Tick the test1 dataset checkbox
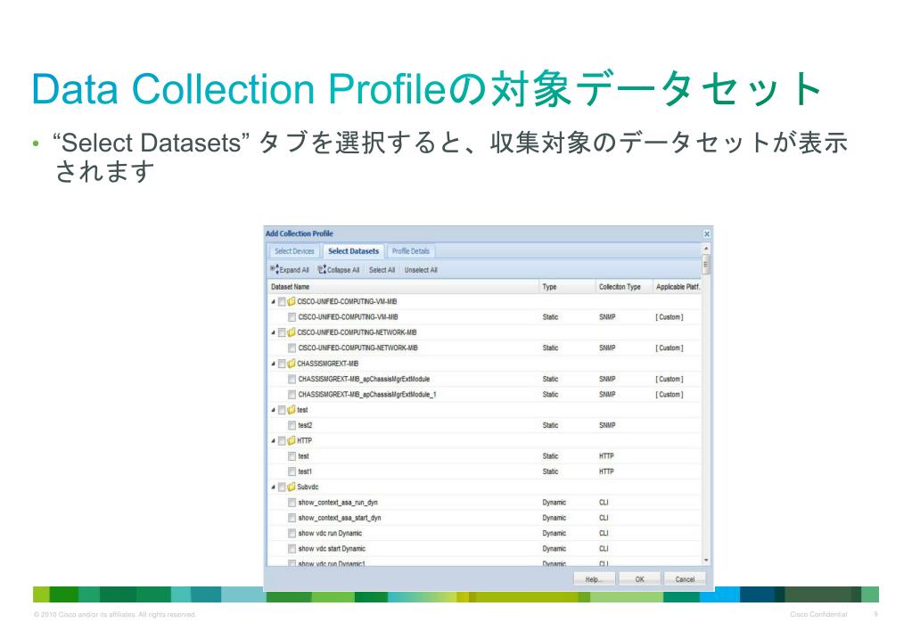The image size is (912, 631). tap(292, 471)
